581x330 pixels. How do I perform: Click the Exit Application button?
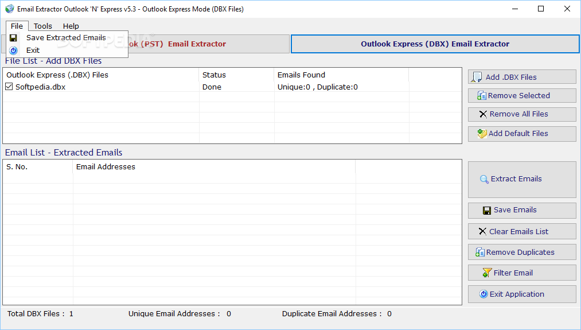pos(522,294)
